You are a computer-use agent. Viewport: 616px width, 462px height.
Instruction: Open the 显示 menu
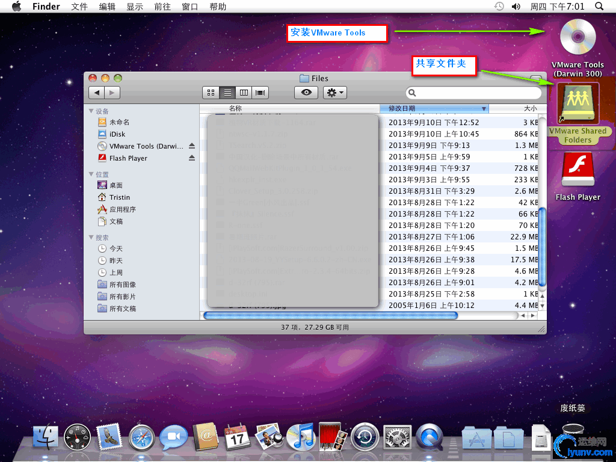pos(135,6)
